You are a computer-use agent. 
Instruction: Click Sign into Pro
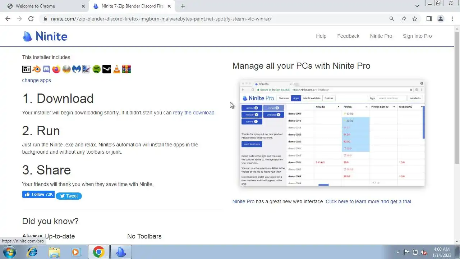417,36
